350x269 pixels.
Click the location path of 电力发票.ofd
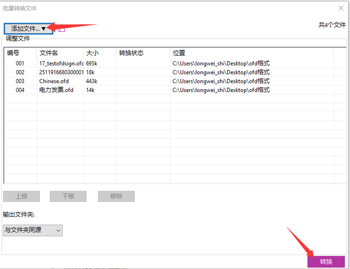point(221,90)
